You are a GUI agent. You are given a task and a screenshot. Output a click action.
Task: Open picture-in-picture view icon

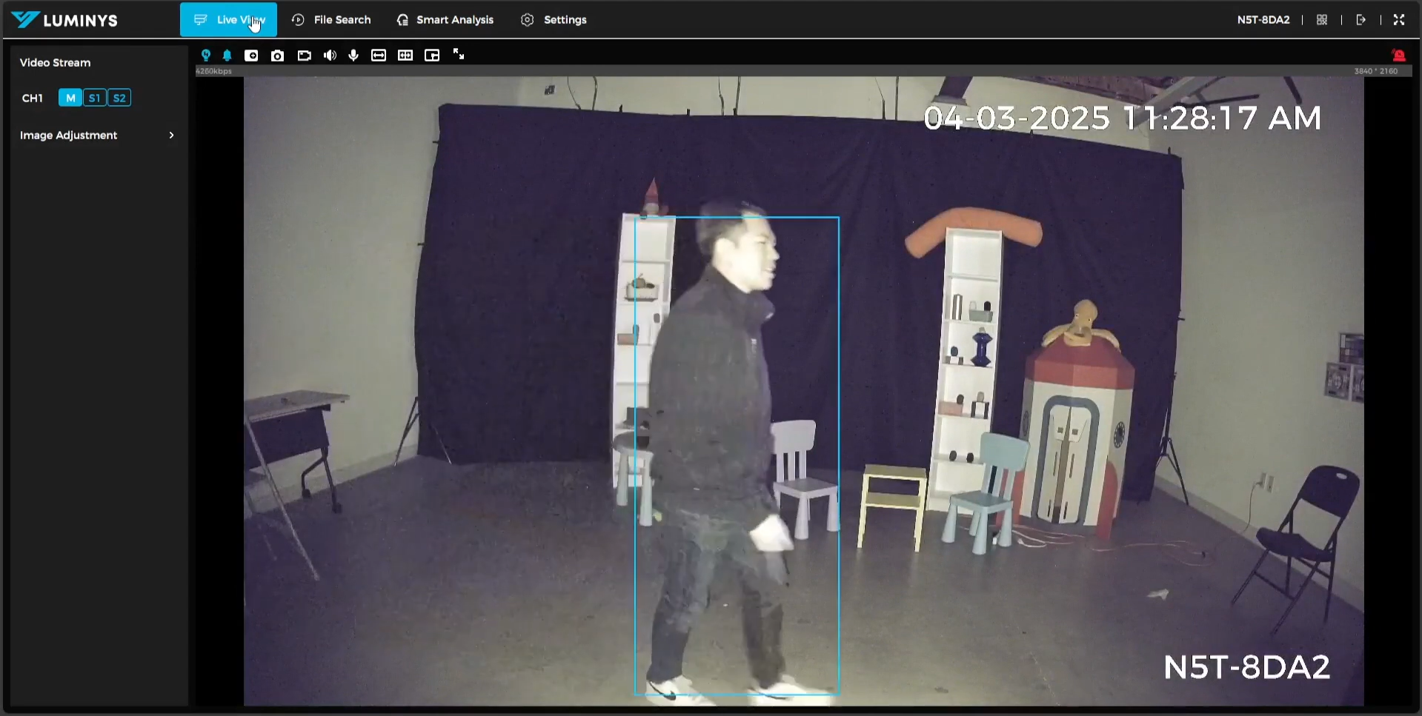coord(432,56)
